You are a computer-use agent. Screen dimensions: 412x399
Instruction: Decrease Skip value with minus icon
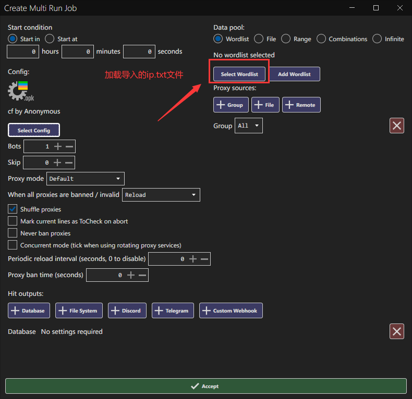(69, 163)
